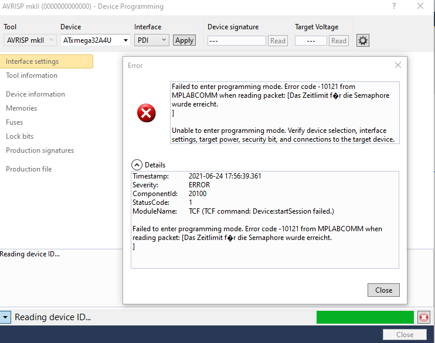
Task: Click the red stop icon beside progress bar
Action: click(x=424, y=317)
